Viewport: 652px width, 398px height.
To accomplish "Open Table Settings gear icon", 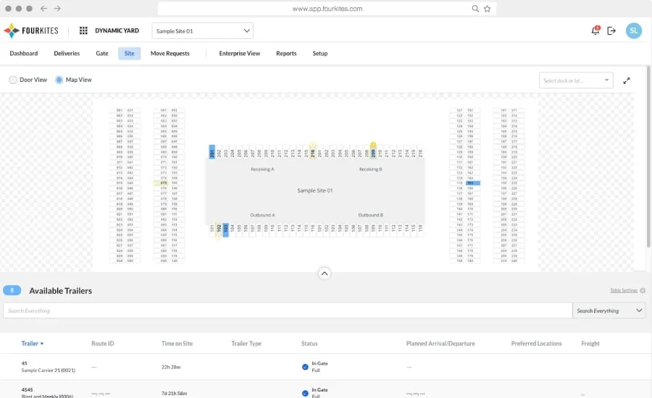I will coord(643,291).
